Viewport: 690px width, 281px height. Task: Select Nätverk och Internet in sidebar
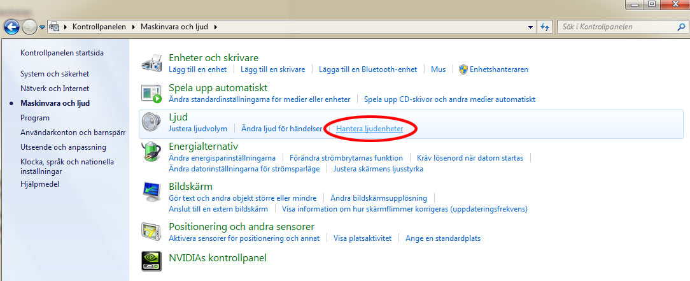(x=55, y=89)
